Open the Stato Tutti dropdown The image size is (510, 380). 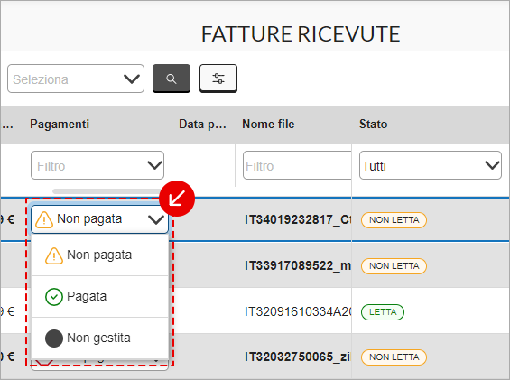(x=431, y=165)
